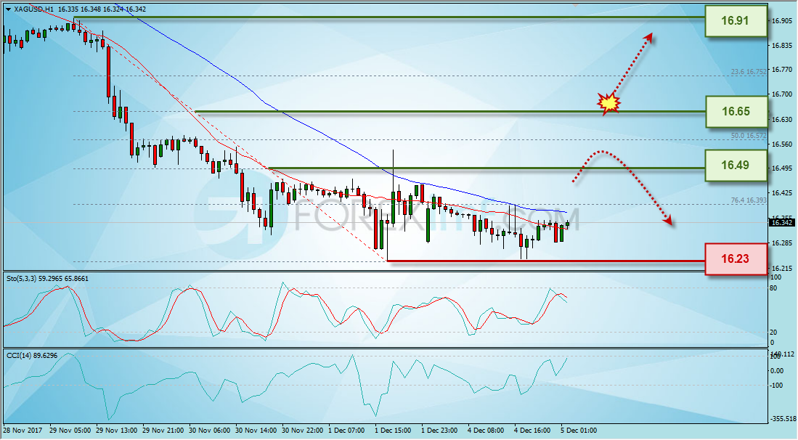Select the current price tag 16.342
The width and height of the screenshot is (798, 440).
(781, 223)
